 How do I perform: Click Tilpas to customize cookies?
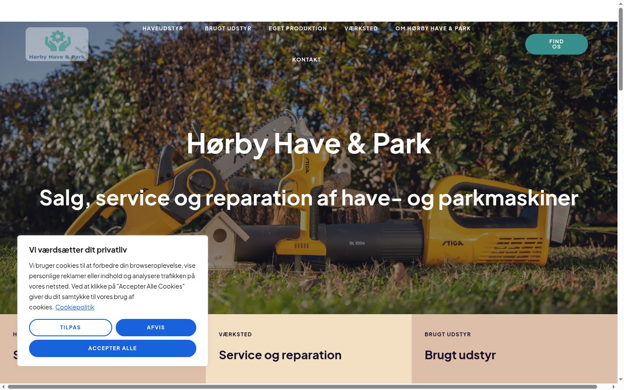coord(71,328)
